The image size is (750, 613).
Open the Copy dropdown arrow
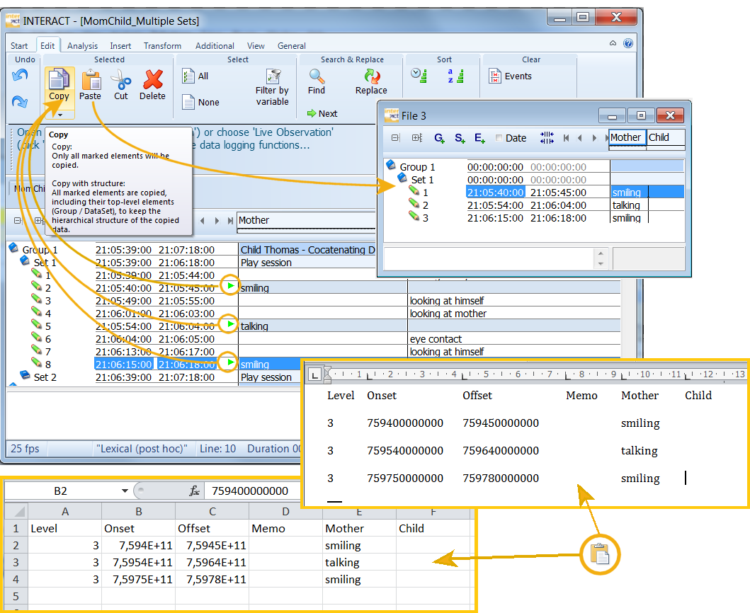tap(59, 115)
